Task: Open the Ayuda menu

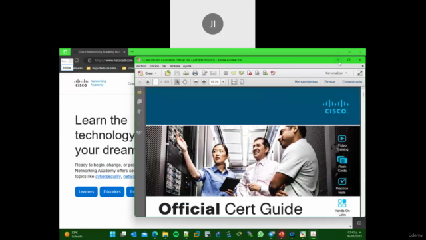Action: tap(187, 66)
